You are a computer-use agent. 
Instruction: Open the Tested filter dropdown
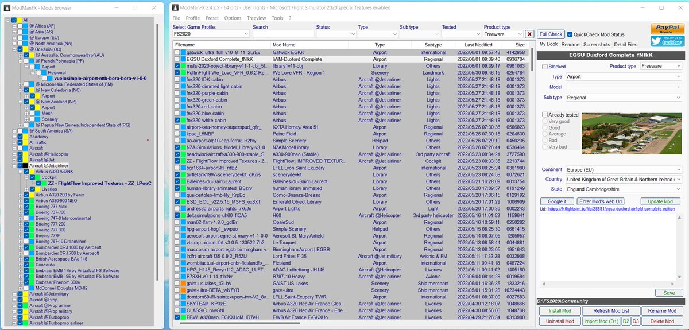pos(460,34)
